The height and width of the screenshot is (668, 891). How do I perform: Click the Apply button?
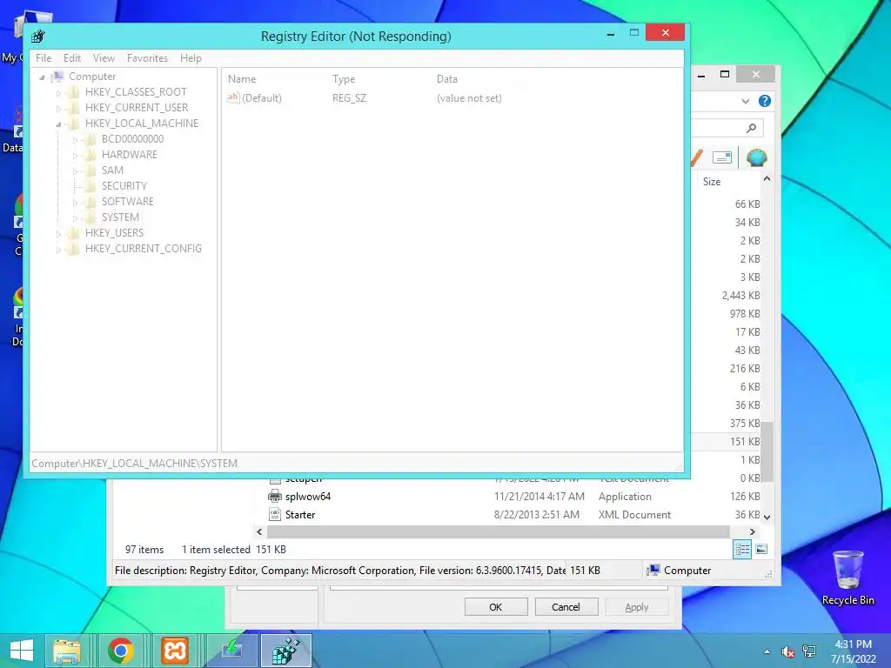pyautogui.click(x=636, y=607)
